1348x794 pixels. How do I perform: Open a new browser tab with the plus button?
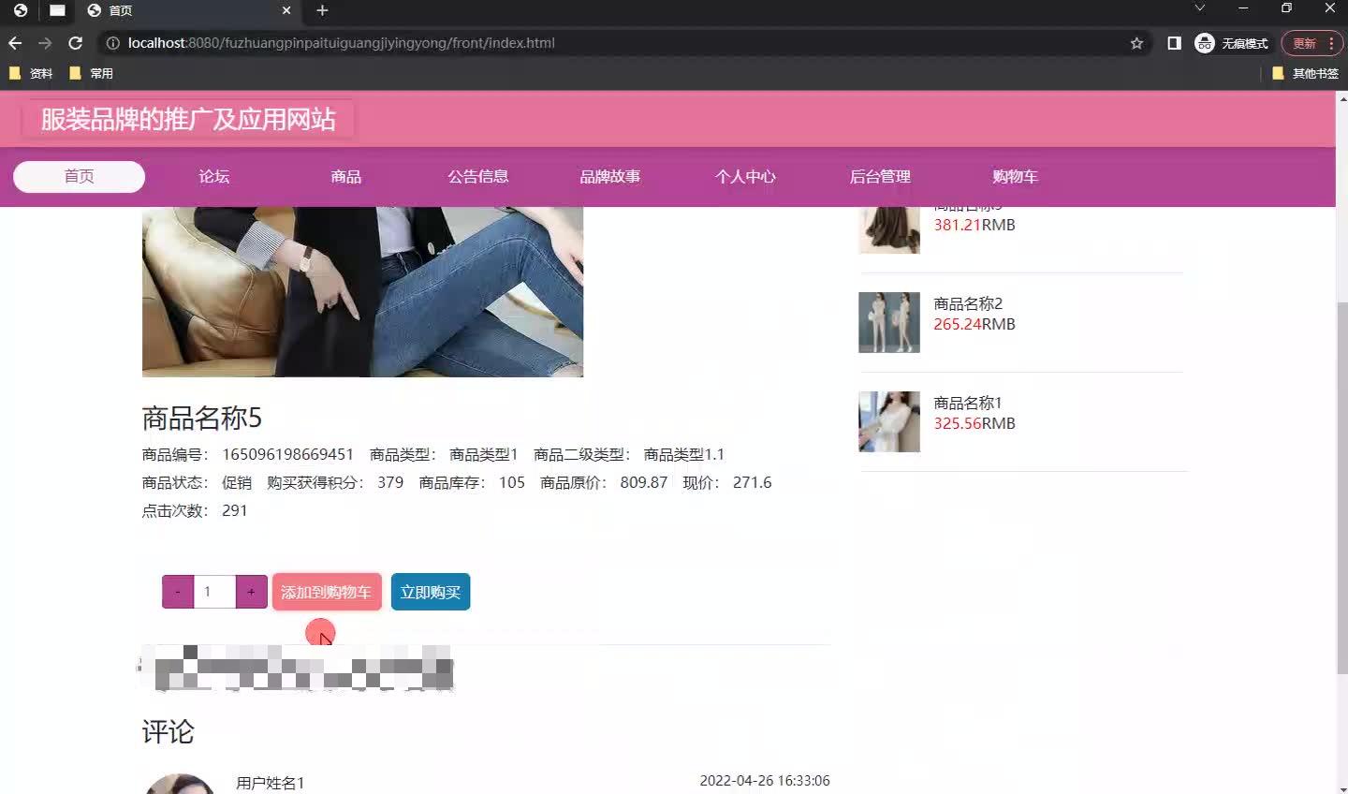(322, 12)
